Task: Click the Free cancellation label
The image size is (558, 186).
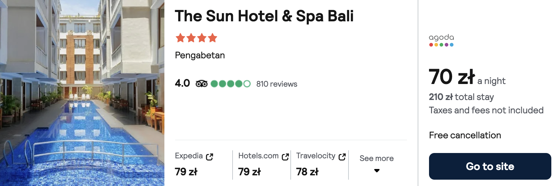Action: pyautogui.click(x=465, y=135)
